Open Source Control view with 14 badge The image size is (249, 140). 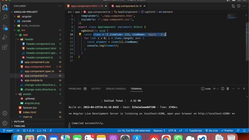[5, 27]
